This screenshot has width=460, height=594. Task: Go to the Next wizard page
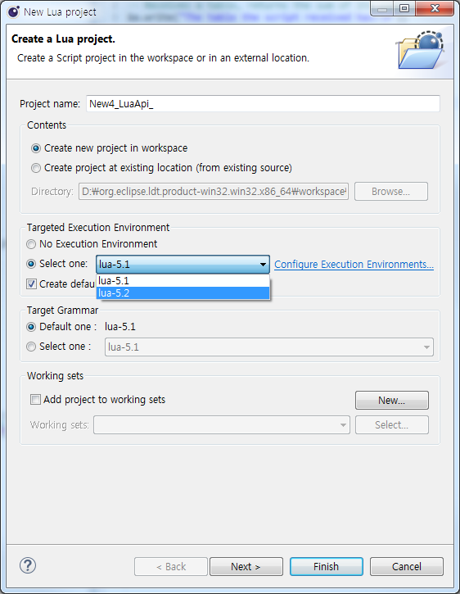point(246,566)
